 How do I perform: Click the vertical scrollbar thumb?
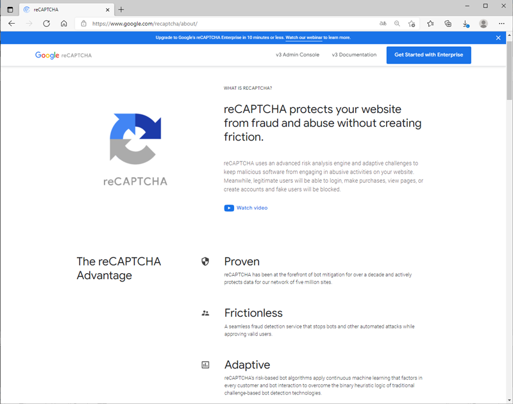point(509,71)
